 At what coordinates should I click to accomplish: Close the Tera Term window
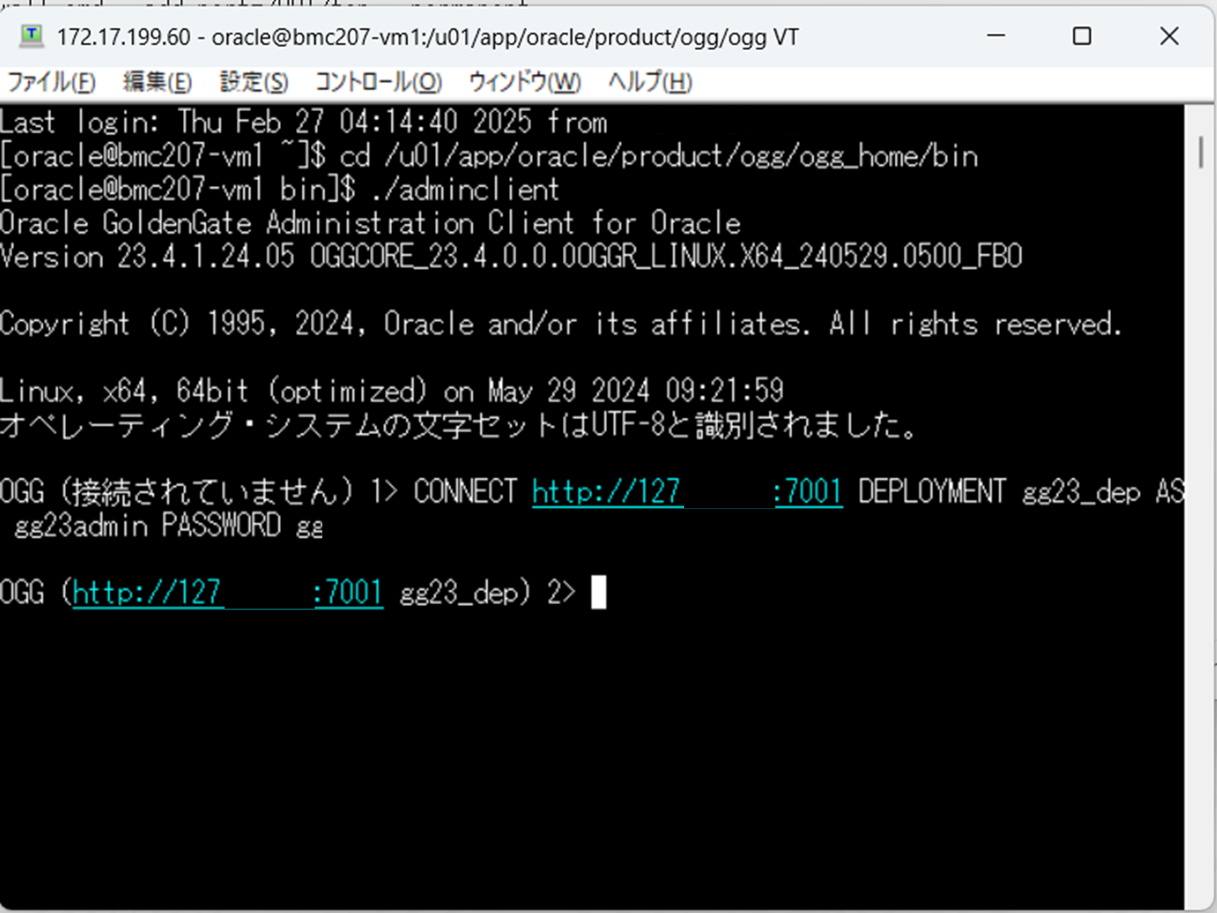pos(1169,36)
